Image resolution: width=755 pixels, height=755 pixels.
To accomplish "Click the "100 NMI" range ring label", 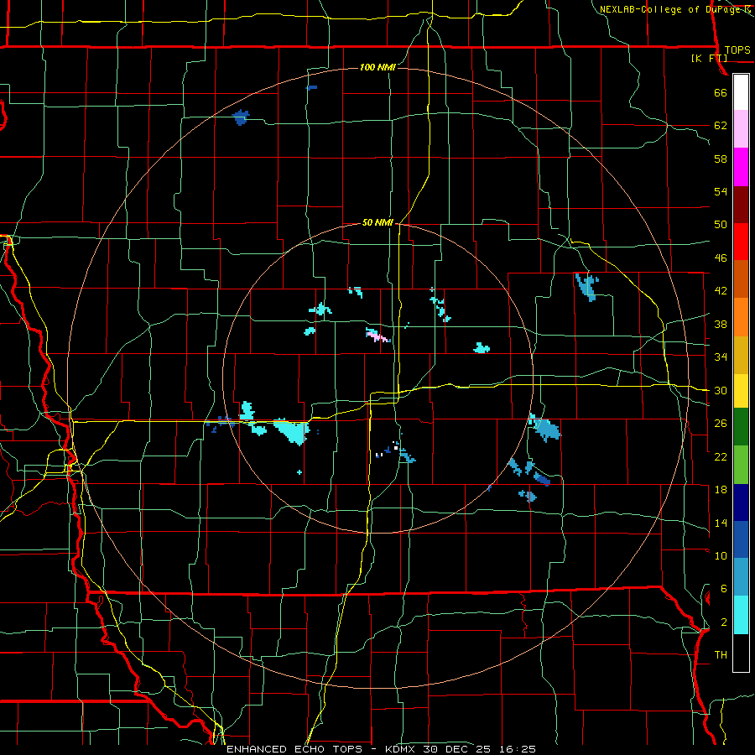I will pos(378,67).
